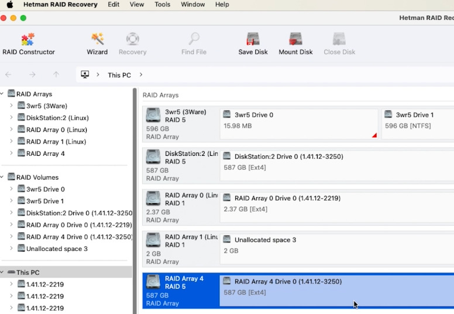
Task: Go back with the left arrow
Action: [x=8, y=75]
